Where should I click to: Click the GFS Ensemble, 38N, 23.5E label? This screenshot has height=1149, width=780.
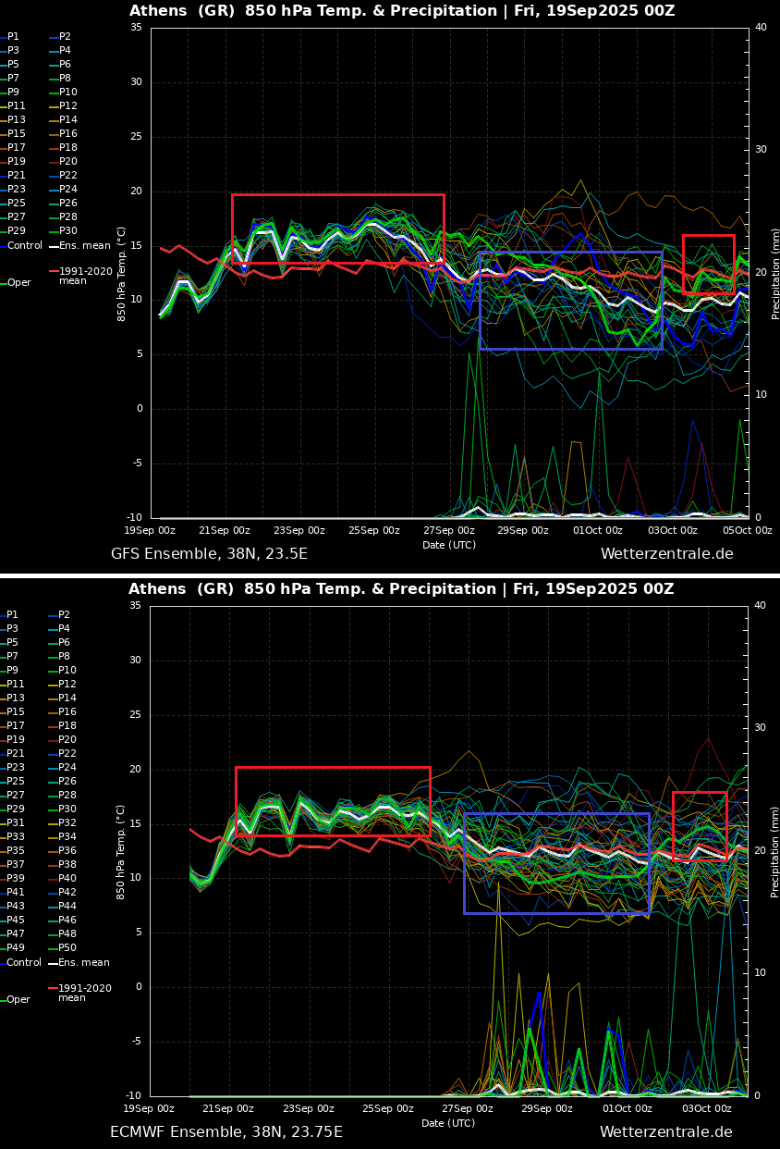tap(209, 554)
